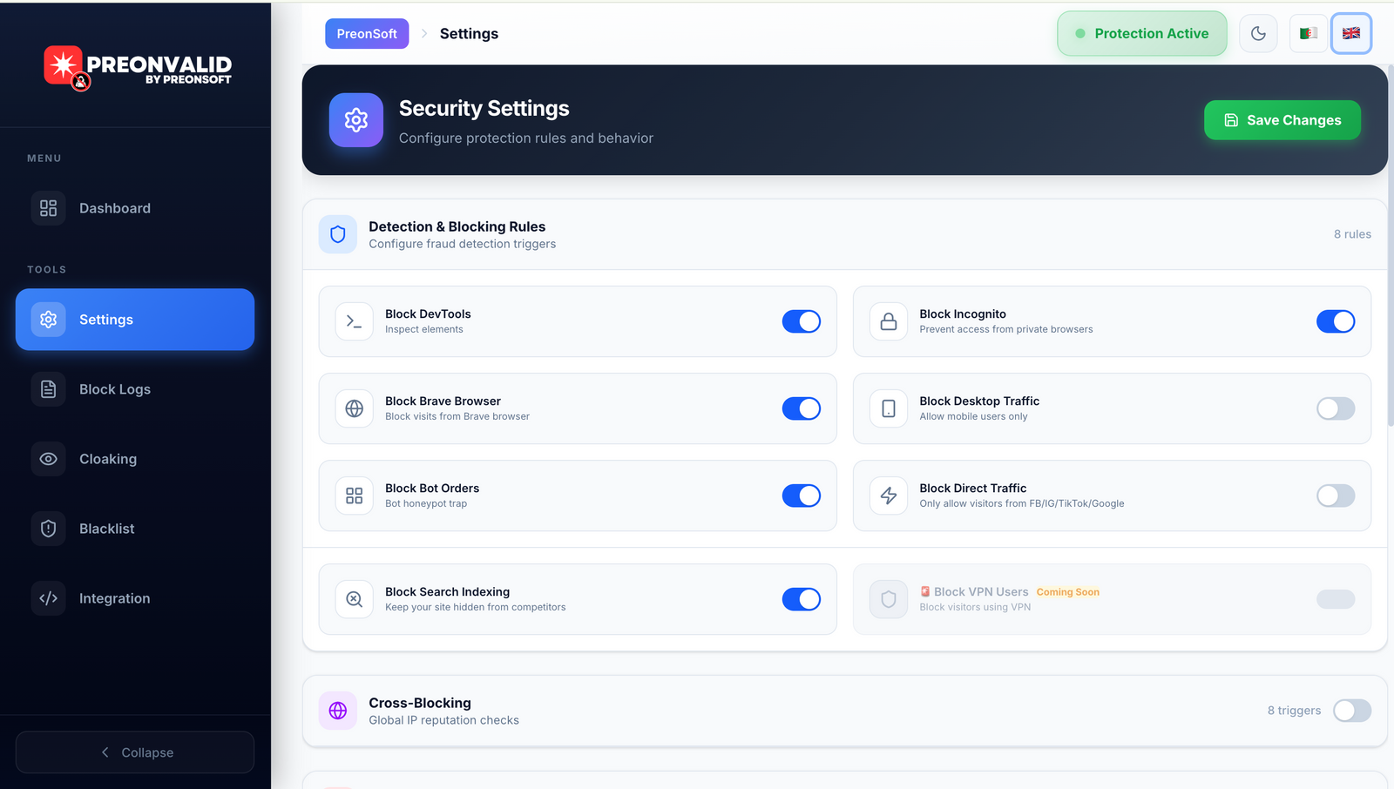Select the Block Logs tool
Screen dimensions: 1394x789
[x=114, y=389]
